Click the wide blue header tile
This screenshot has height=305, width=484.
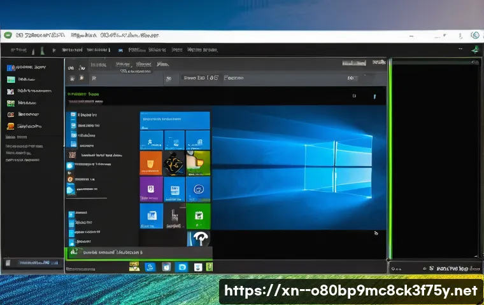tap(174, 120)
